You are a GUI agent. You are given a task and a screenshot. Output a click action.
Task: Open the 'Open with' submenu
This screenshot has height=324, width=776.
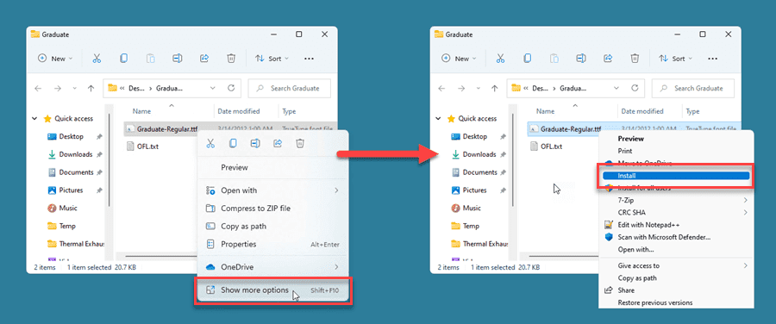[x=272, y=190]
